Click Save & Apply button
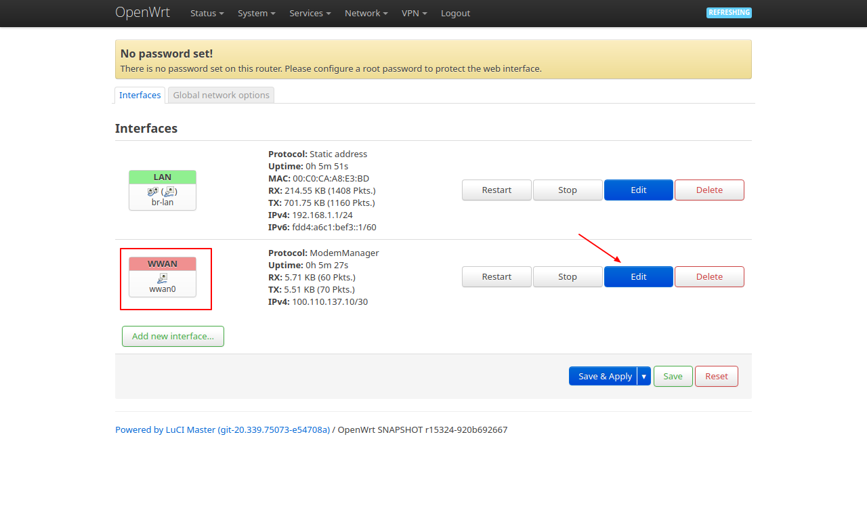 tap(604, 377)
